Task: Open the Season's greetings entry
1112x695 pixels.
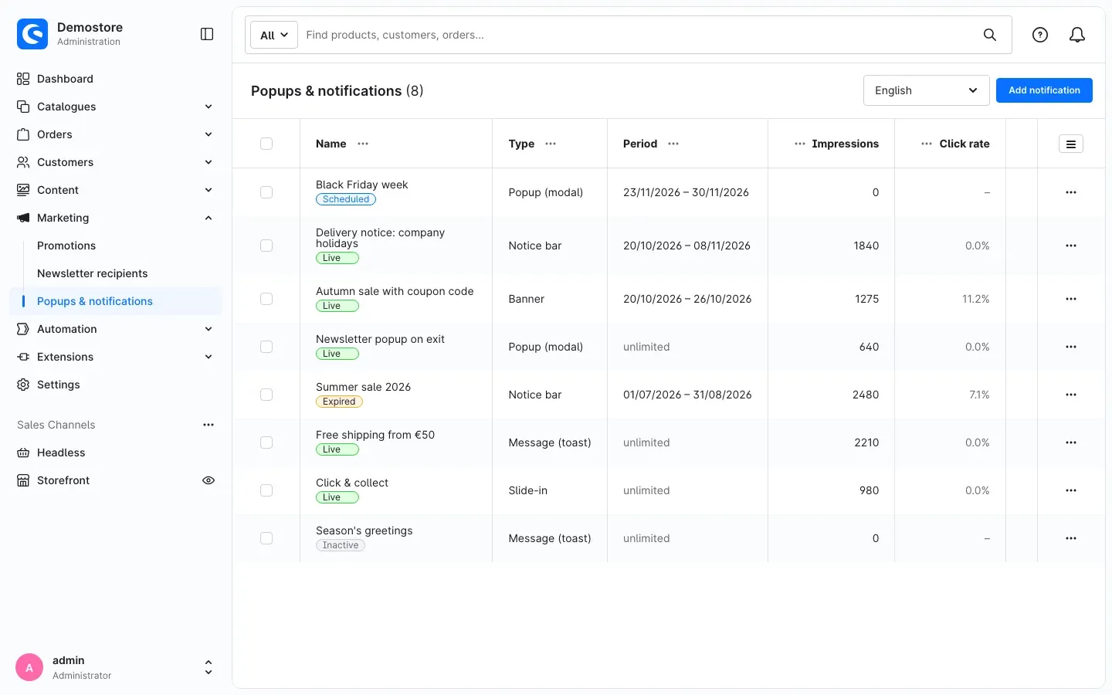Action: [x=364, y=531]
